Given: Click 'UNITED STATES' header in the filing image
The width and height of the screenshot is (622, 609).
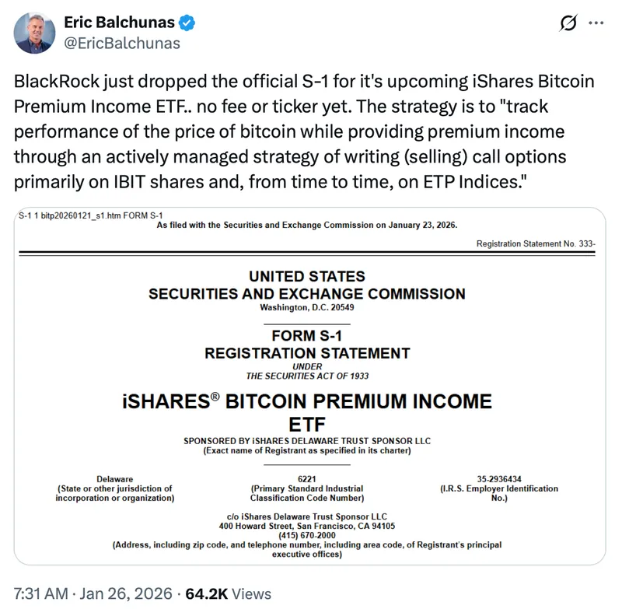Looking at the screenshot, I should [307, 276].
